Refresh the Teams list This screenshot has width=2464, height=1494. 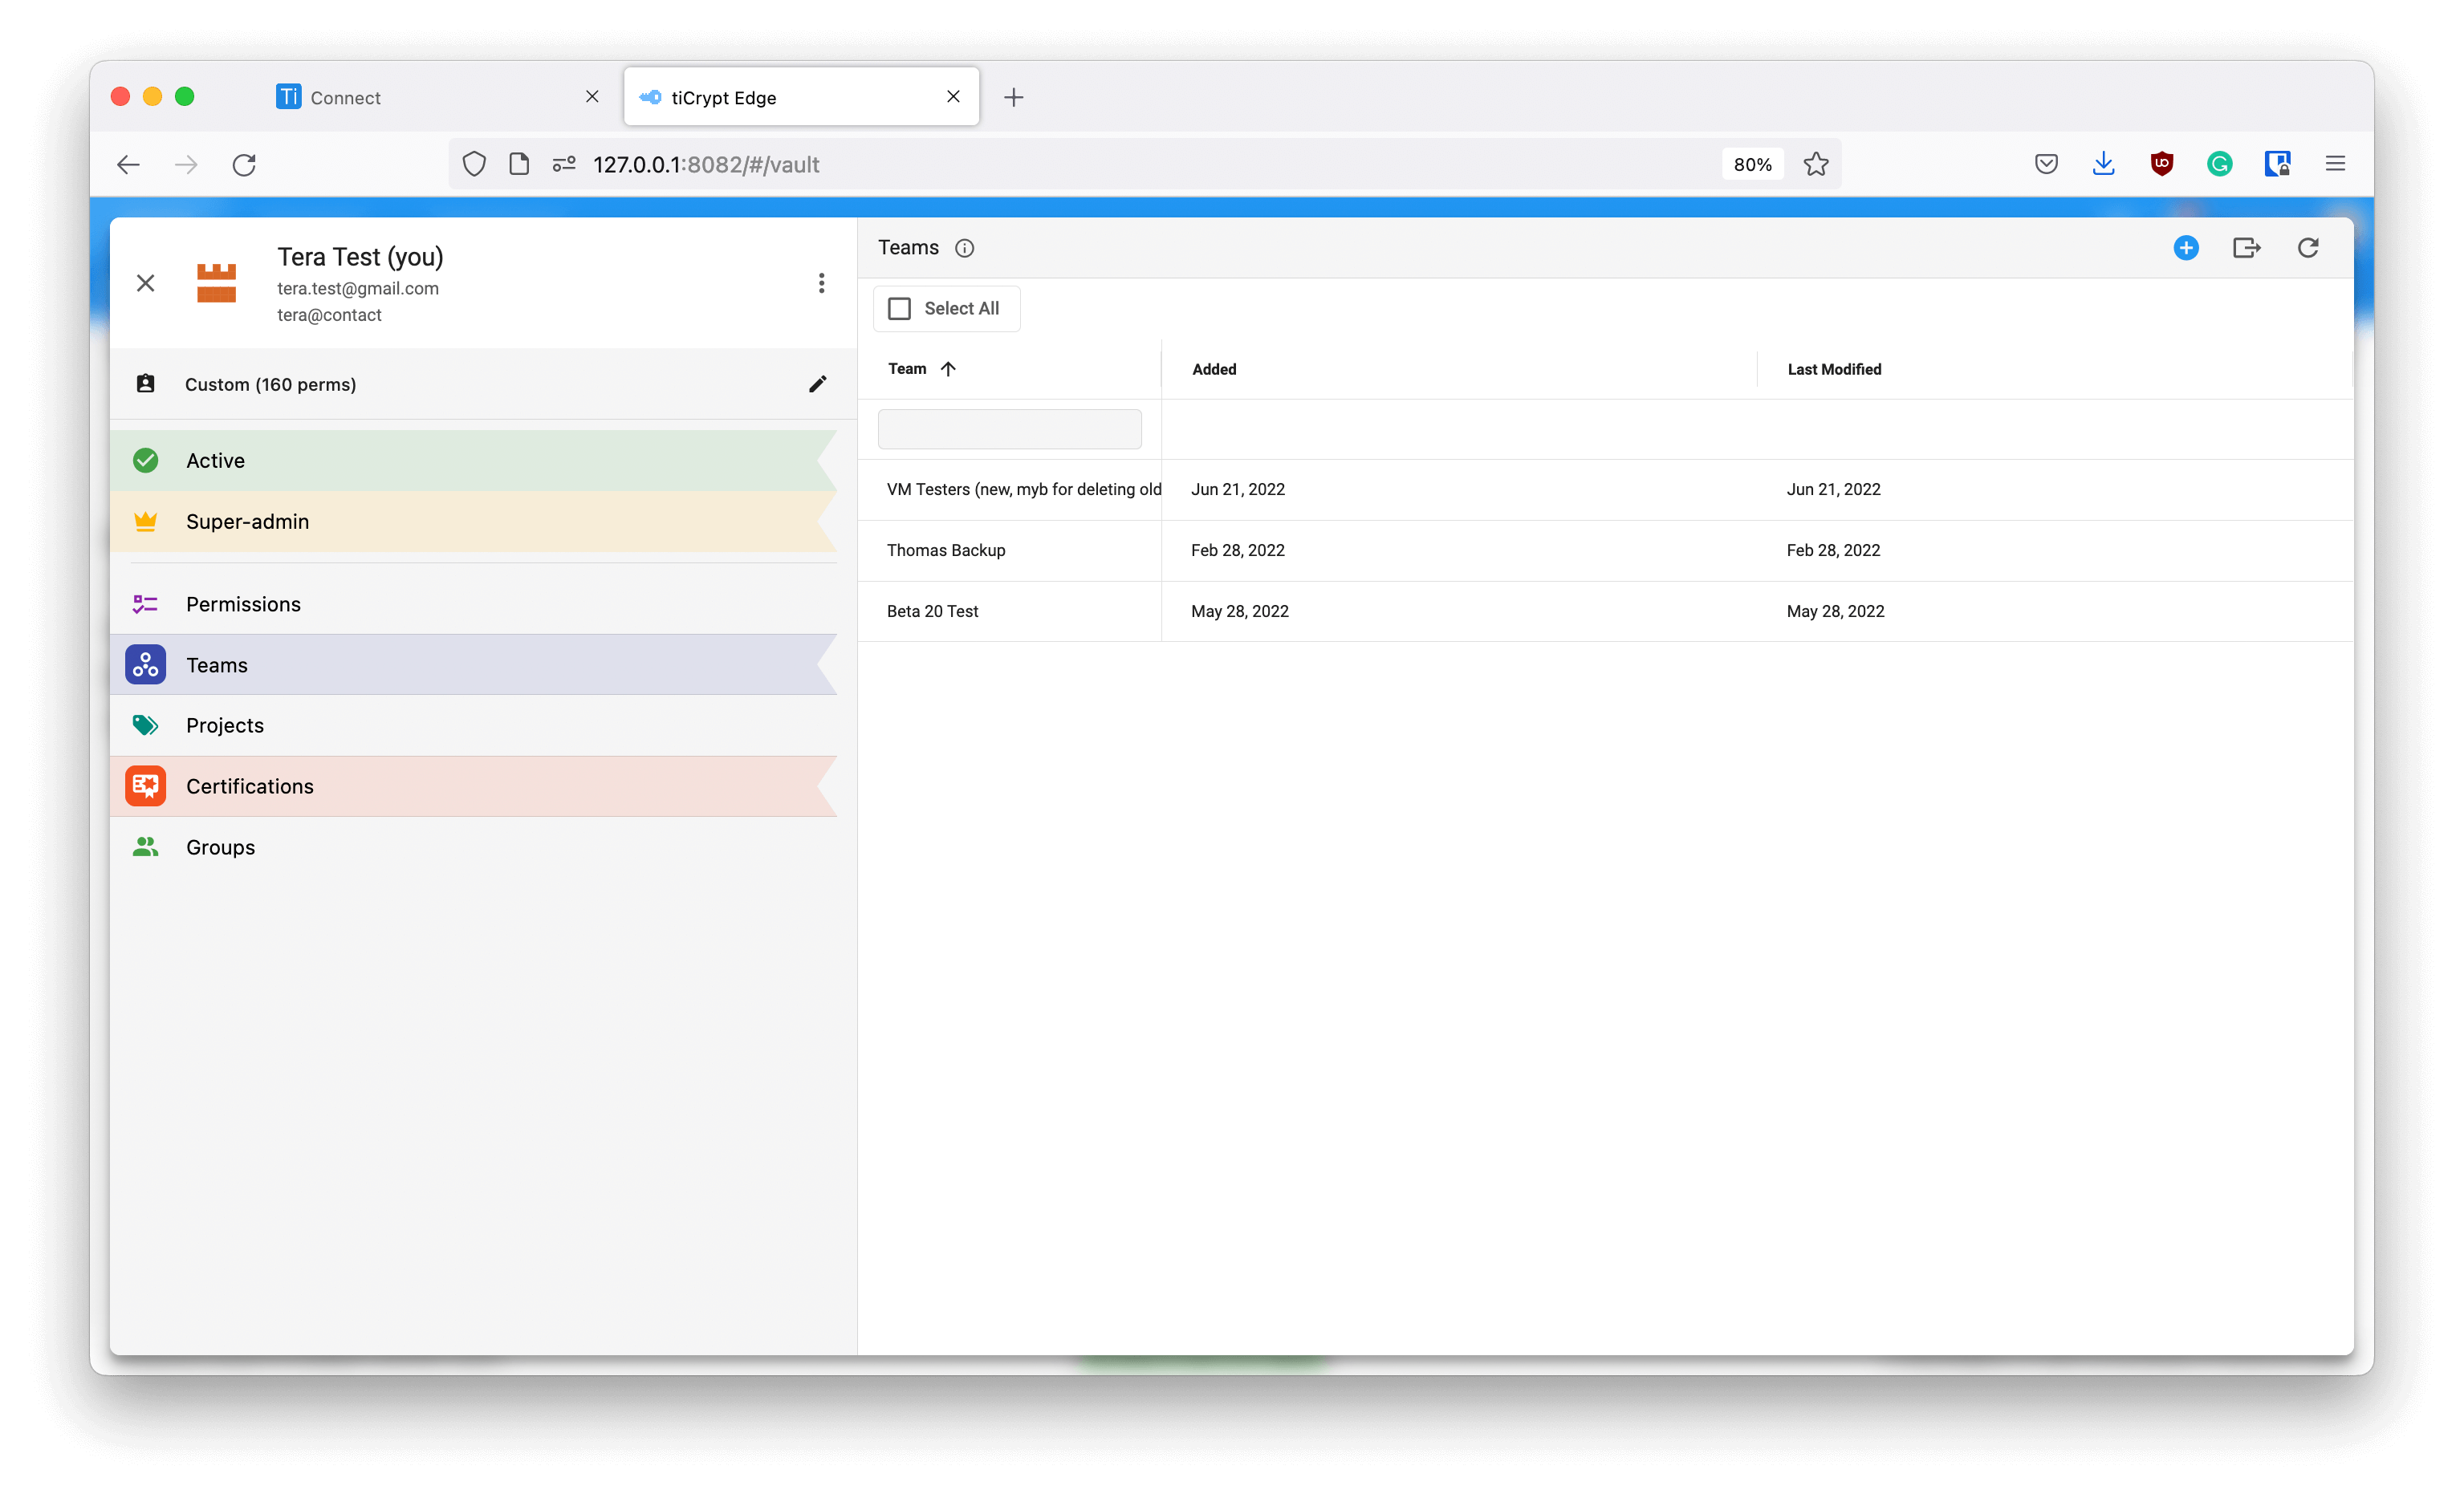coord(2308,248)
